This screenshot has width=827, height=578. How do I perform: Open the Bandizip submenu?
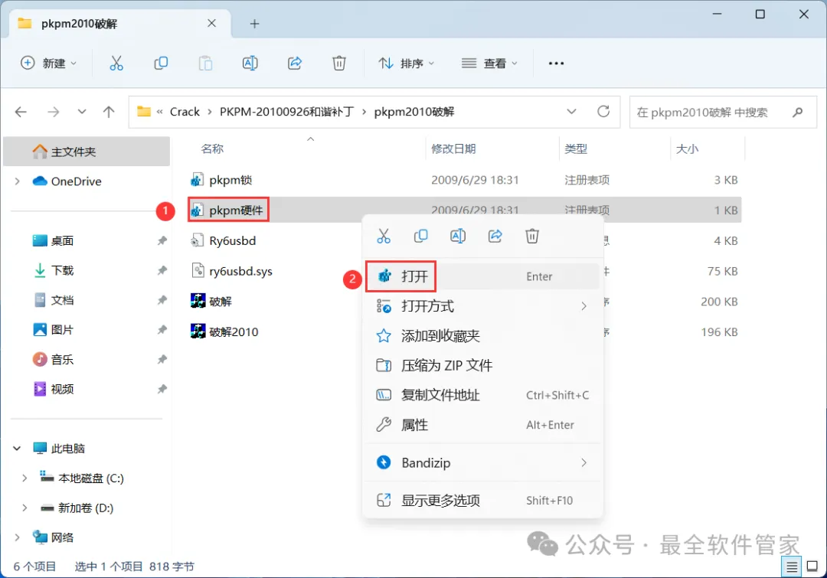click(x=482, y=463)
